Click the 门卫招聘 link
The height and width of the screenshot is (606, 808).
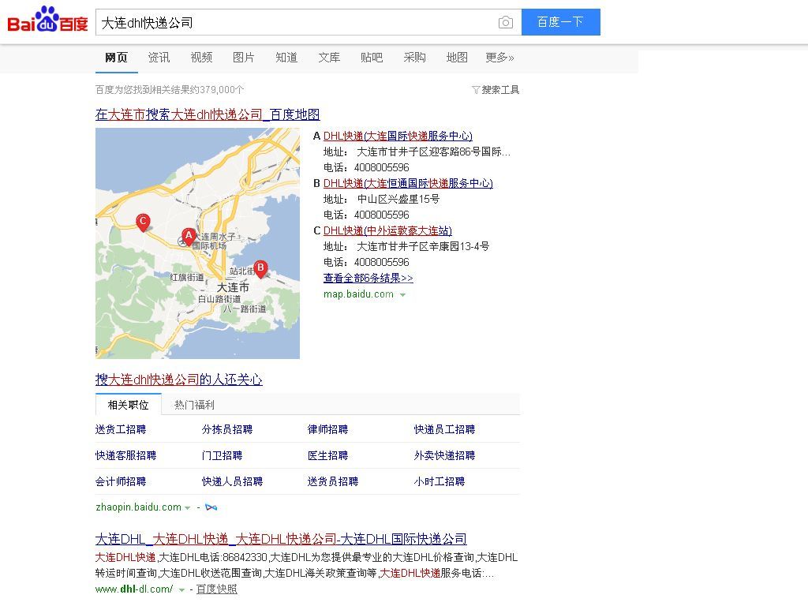pyautogui.click(x=222, y=455)
